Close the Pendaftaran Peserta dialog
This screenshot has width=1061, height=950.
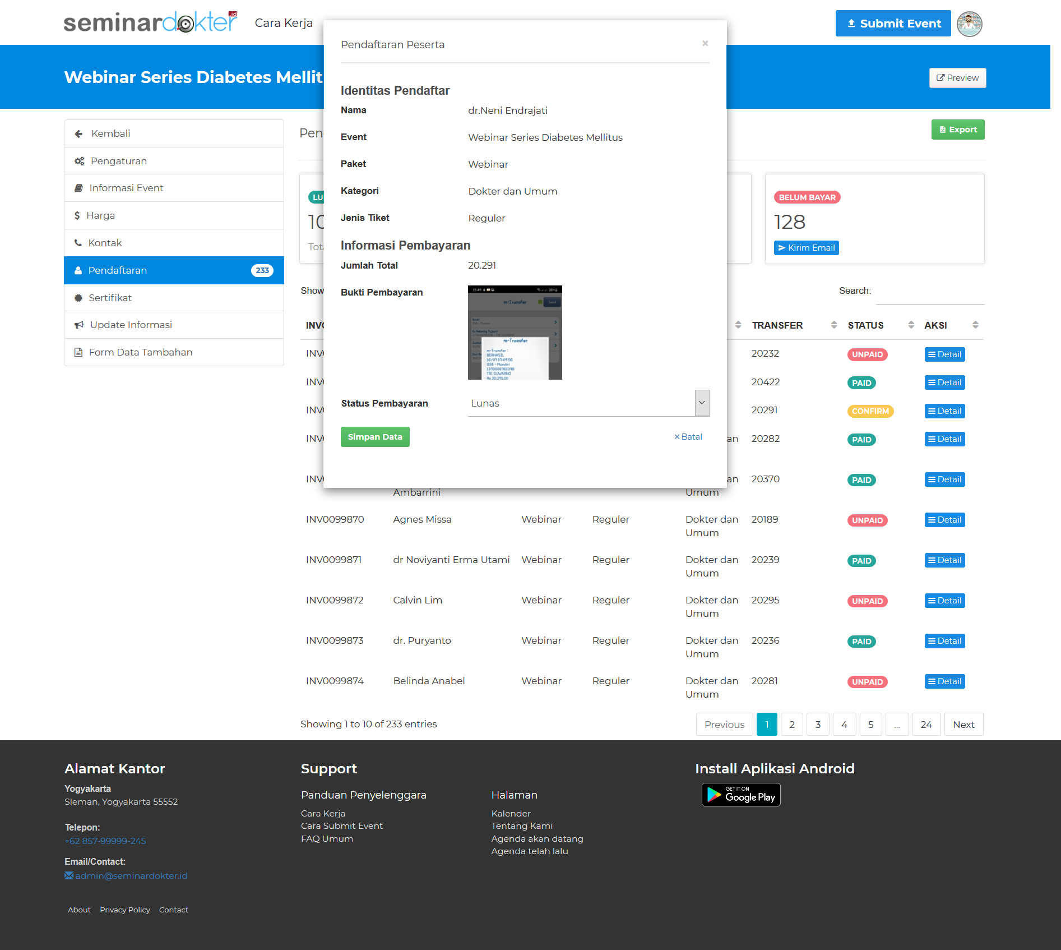click(x=705, y=44)
